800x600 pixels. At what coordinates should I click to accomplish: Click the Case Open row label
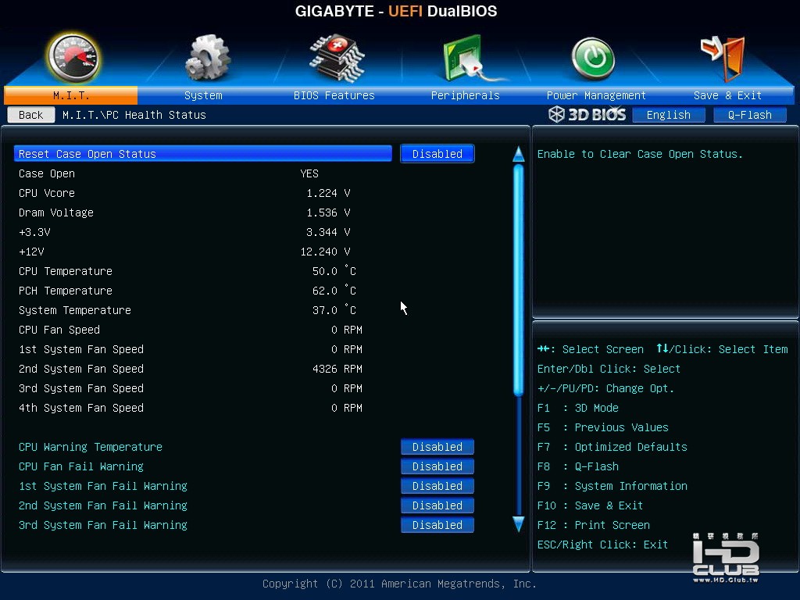click(46, 173)
